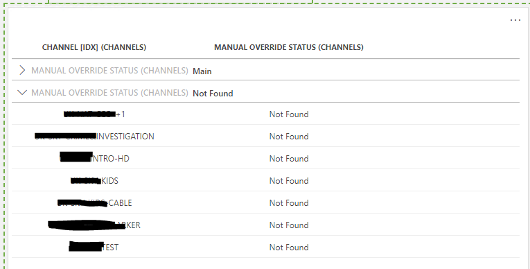
Task: Click Not Found status in the row ending KER
Action: pyautogui.click(x=289, y=225)
